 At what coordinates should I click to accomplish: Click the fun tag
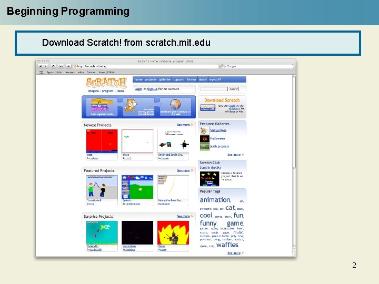pos(238,216)
